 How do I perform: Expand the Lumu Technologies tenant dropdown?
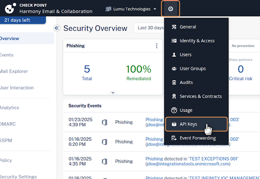(131, 9)
